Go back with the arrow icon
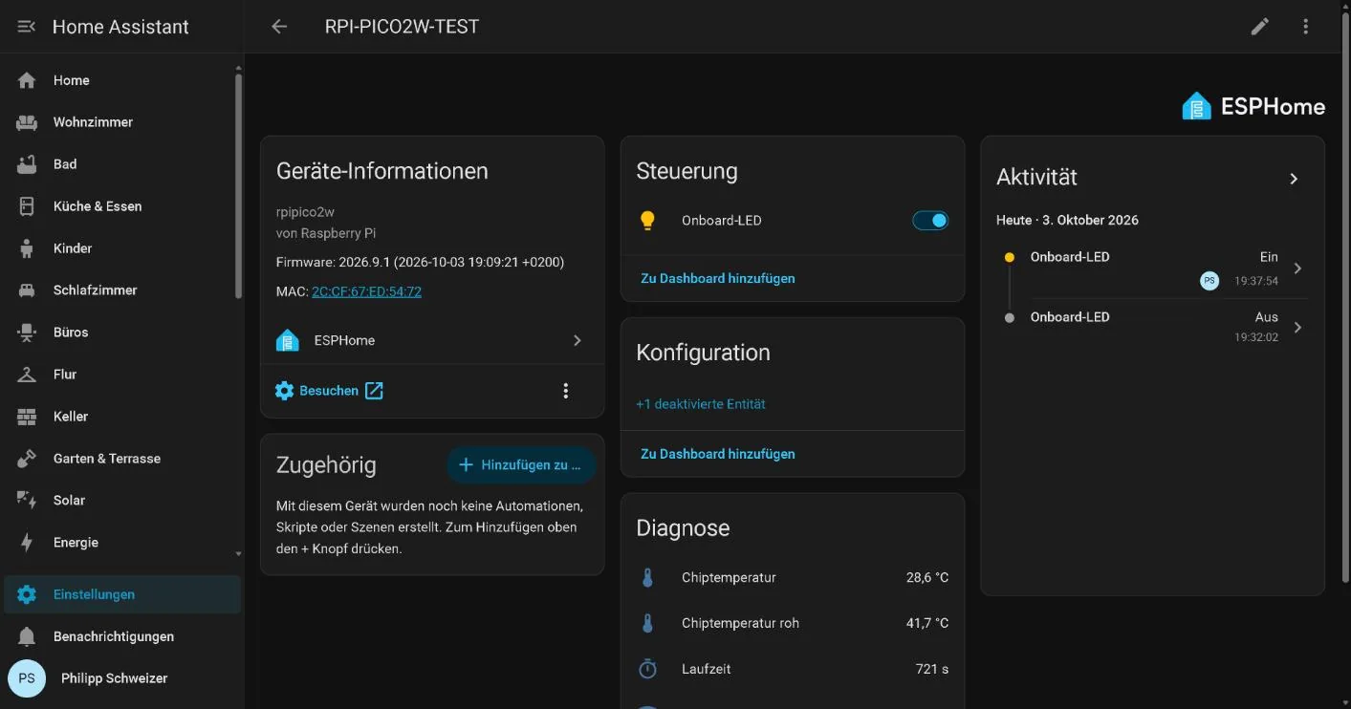The height and width of the screenshot is (709, 1351). (x=279, y=27)
